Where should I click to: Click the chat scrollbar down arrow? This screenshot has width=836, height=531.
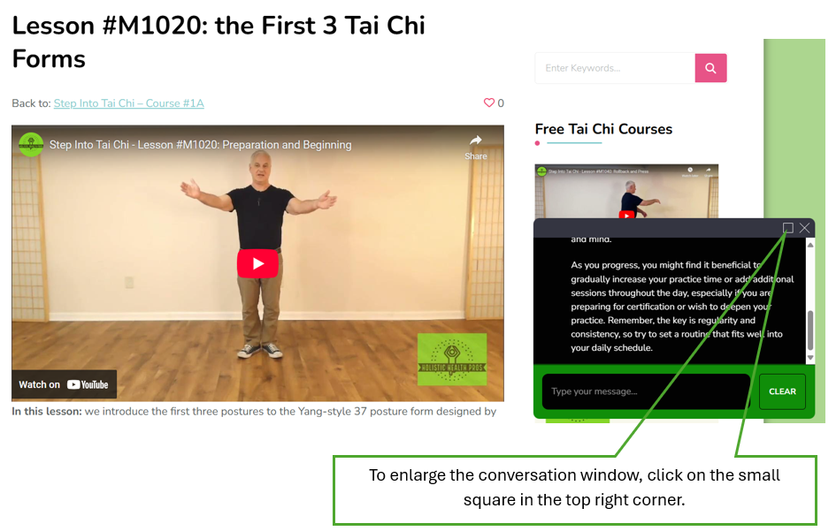click(809, 358)
